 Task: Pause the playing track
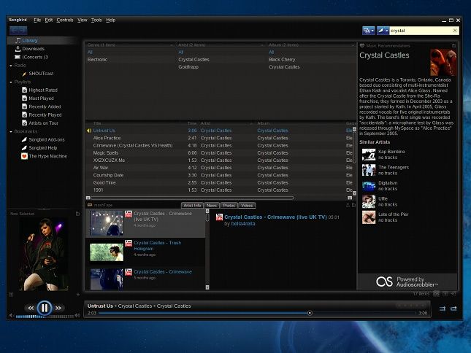[x=45, y=308]
